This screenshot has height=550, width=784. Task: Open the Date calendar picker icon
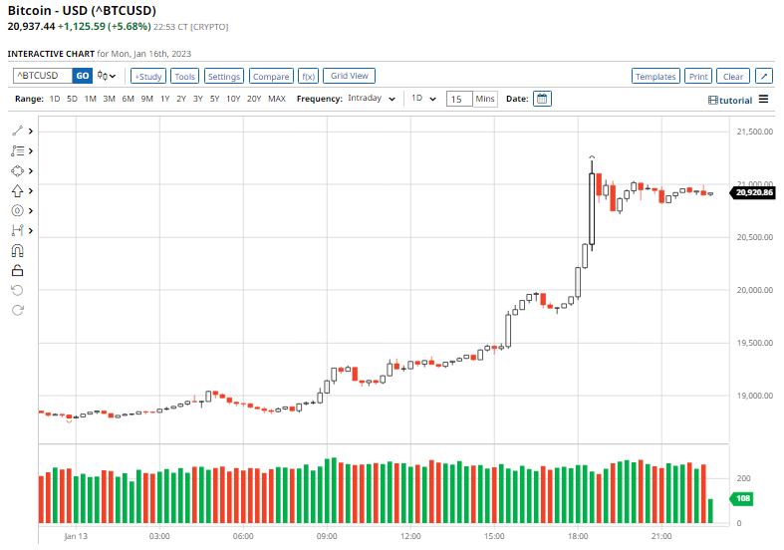click(x=542, y=99)
